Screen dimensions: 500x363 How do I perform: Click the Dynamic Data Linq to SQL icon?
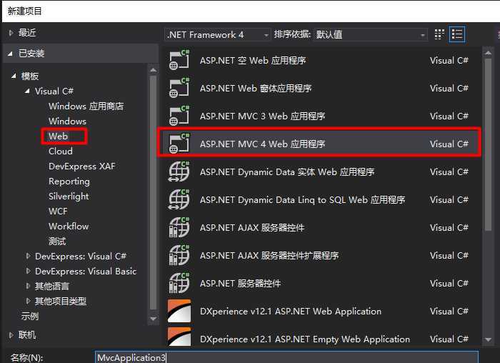179,199
